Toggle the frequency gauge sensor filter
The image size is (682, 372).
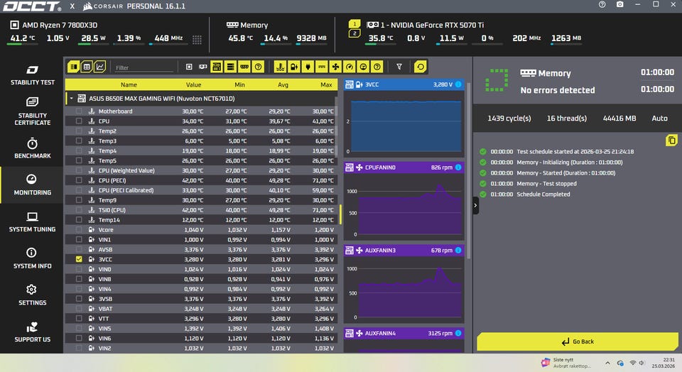click(x=350, y=67)
